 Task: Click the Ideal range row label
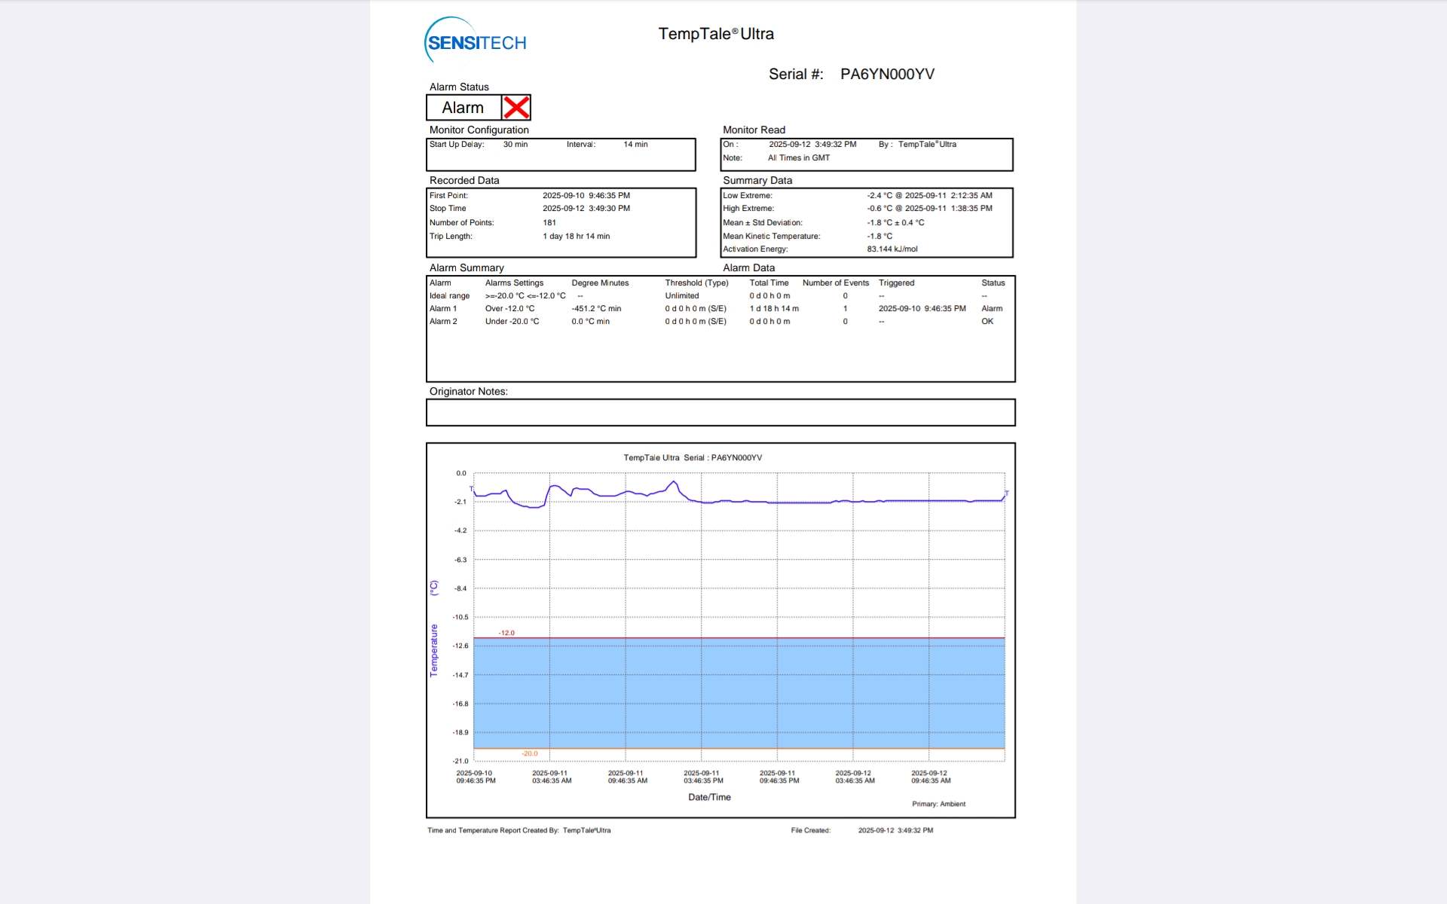(449, 296)
